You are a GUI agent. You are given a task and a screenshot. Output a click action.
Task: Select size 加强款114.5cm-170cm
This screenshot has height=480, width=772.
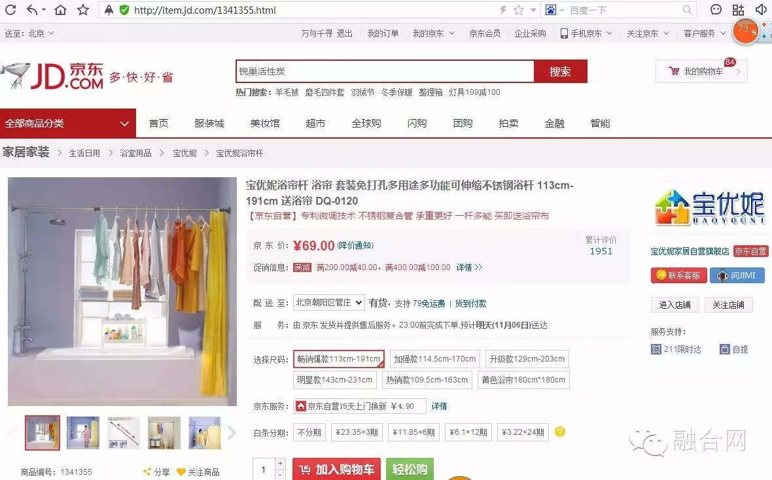435,359
